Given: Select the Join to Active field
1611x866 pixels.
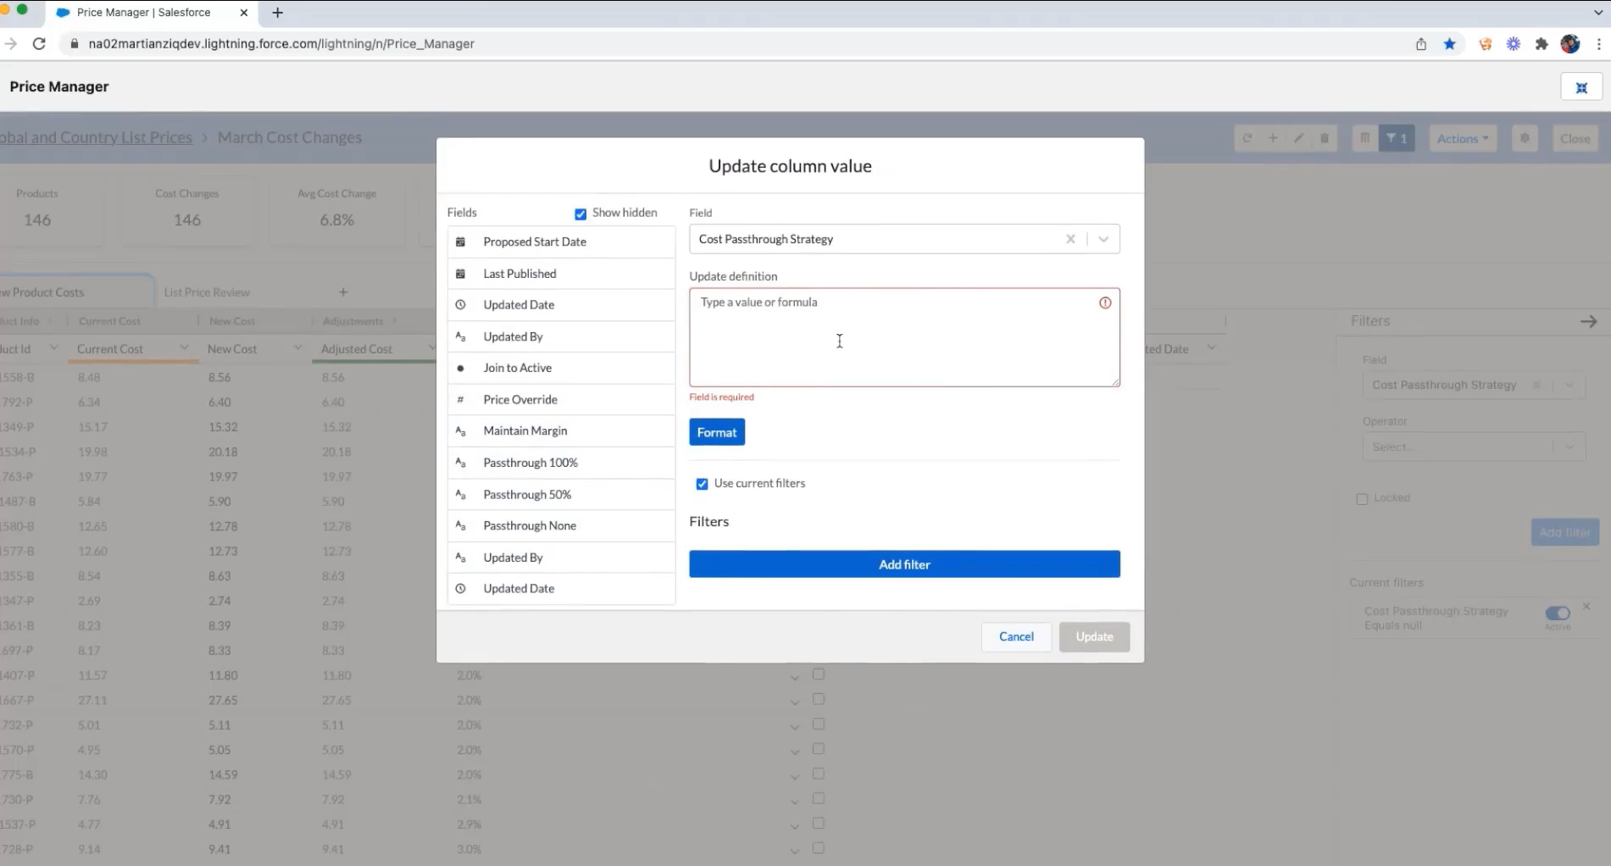Looking at the screenshot, I should click(561, 368).
